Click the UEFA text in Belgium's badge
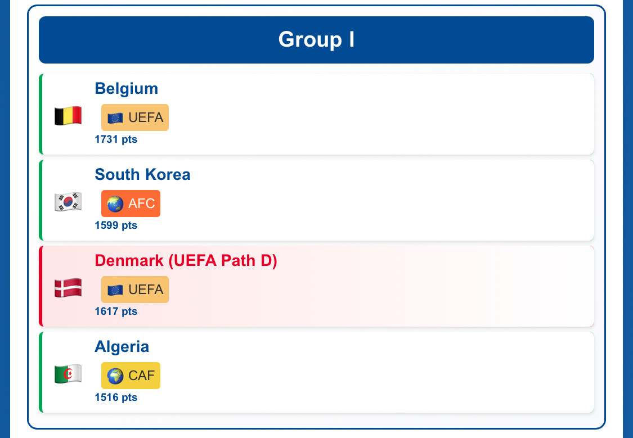The height and width of the screenshot is (438, 633). pos(146,118)
